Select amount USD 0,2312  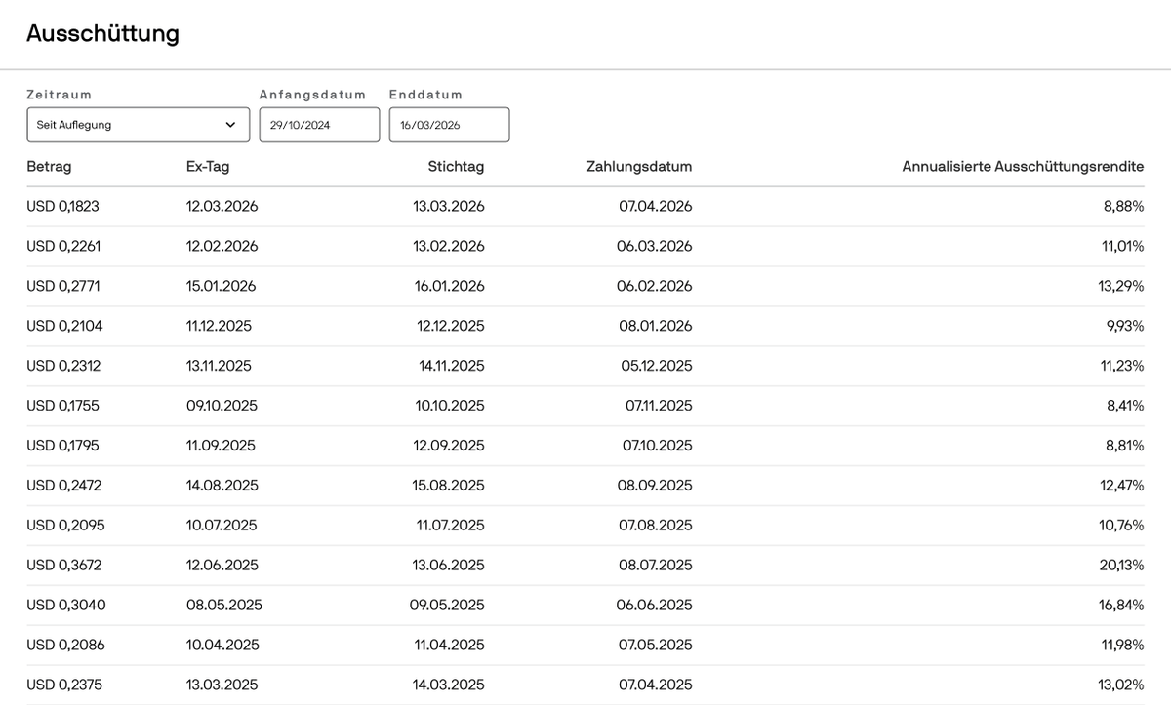[63, 367]
